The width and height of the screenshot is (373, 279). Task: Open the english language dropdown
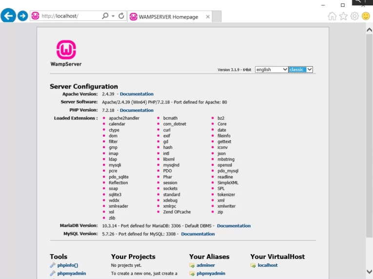pos(272,70)
